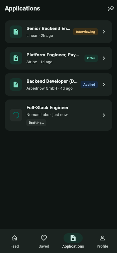Tap the document icon on Stripe card
The height and width of the screenshot is (253, 117).
click(16, 58)
